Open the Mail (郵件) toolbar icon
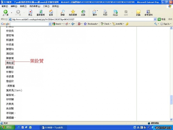Viewport: 173px width, 130px height. tap(95, 13)
